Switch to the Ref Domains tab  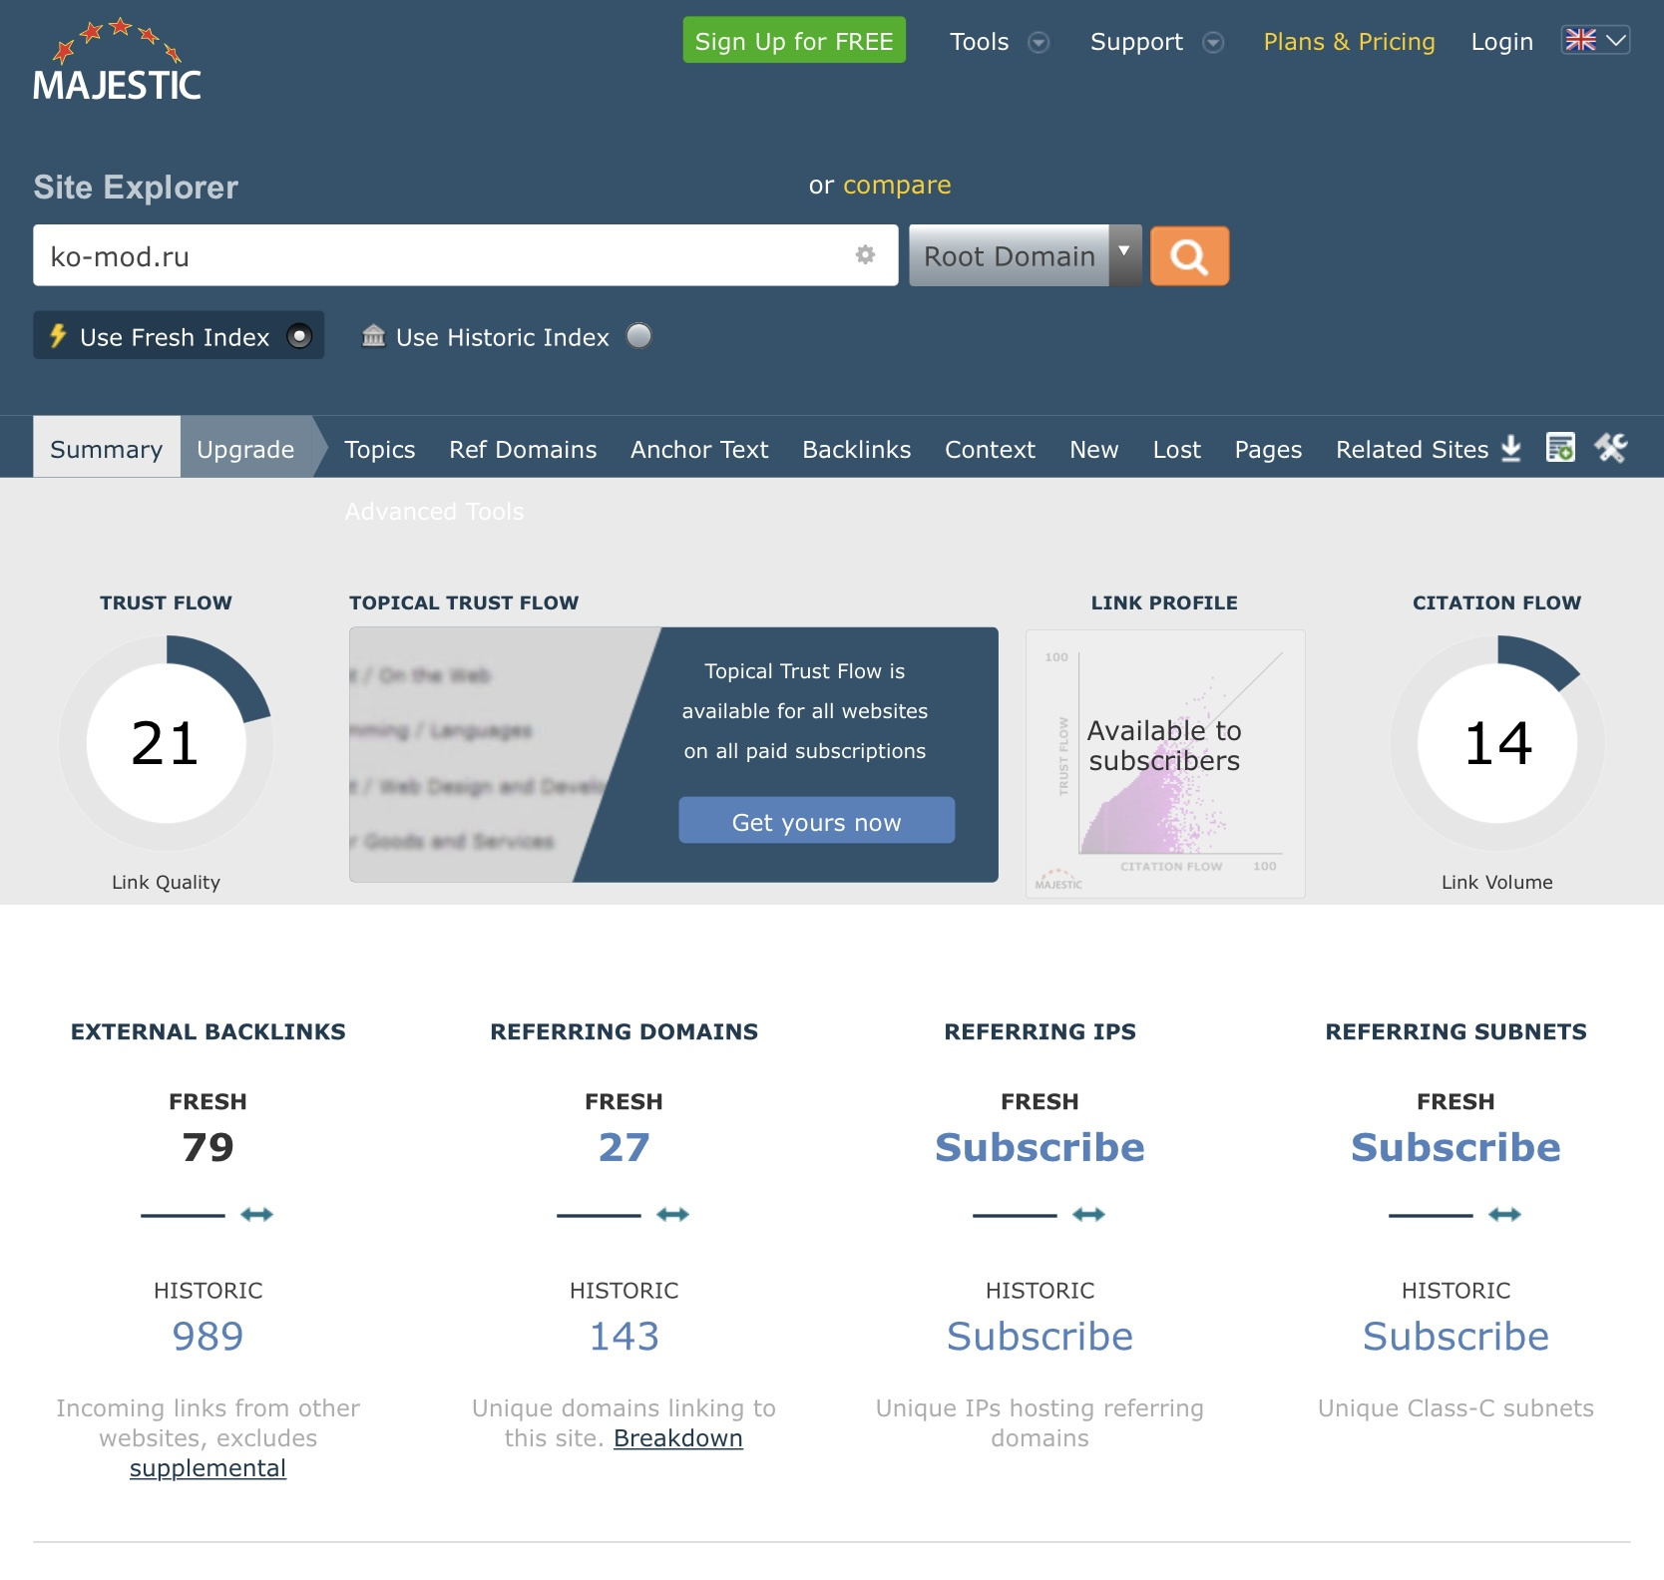pos(523,450)
